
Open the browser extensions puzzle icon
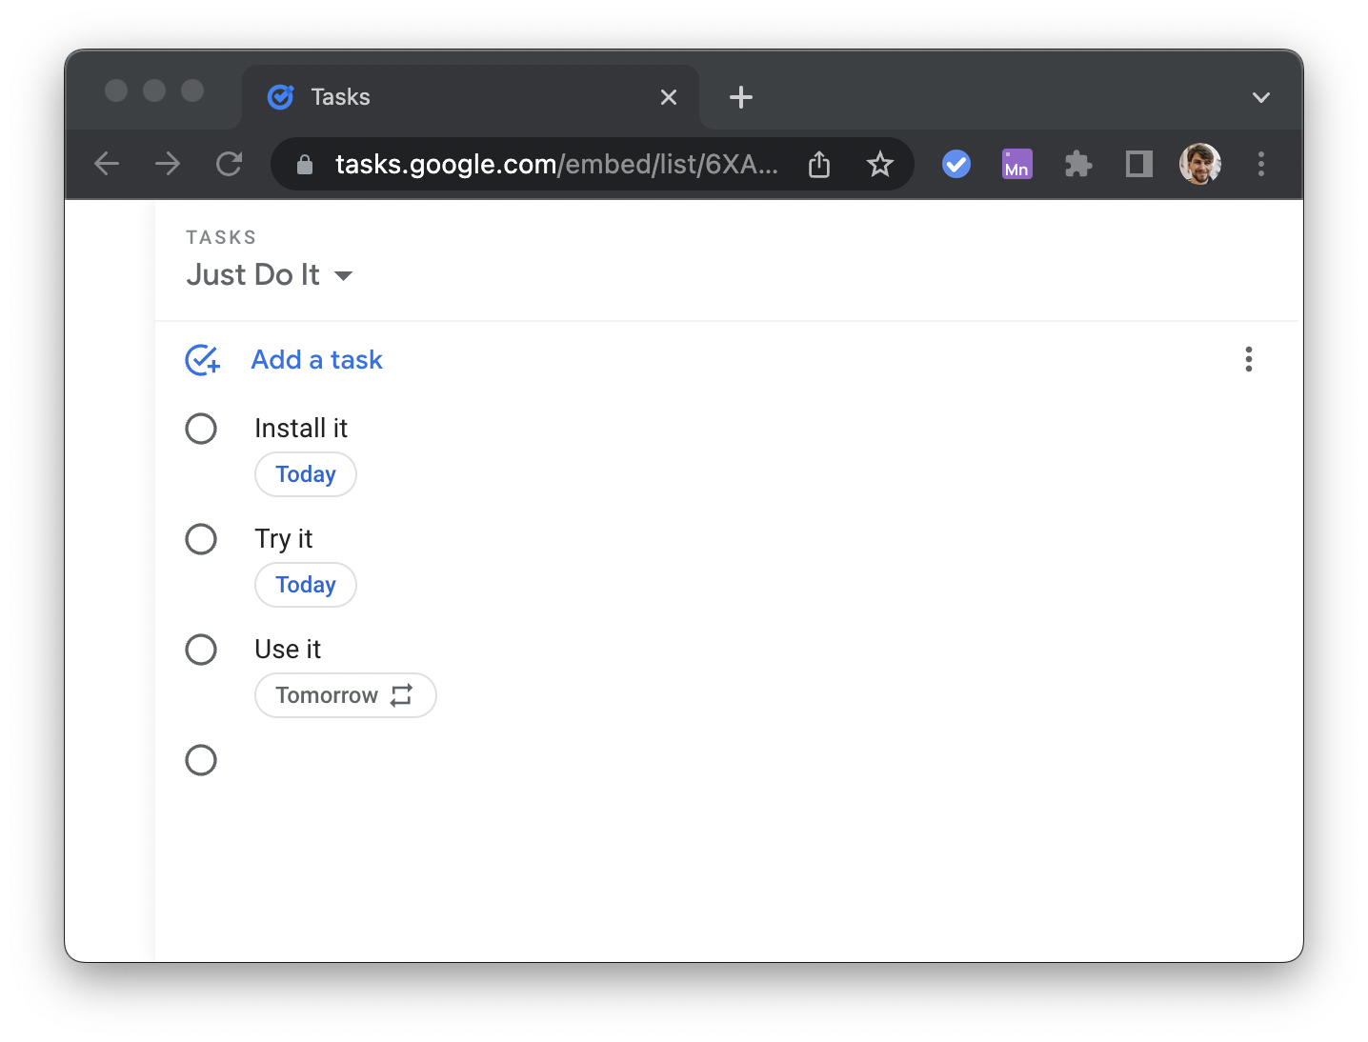tap(1077, 164)
